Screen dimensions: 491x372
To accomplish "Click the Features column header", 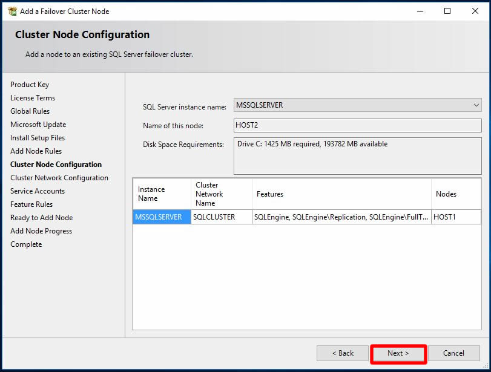I will click(341, 194).
